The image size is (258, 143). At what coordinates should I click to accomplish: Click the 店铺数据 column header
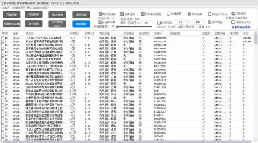pos(175,34)
